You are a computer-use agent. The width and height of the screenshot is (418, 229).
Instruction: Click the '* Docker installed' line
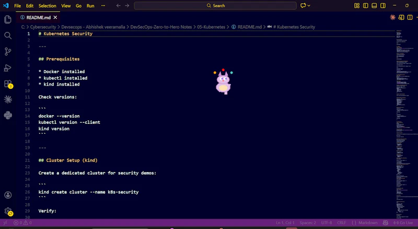[62, 72]
